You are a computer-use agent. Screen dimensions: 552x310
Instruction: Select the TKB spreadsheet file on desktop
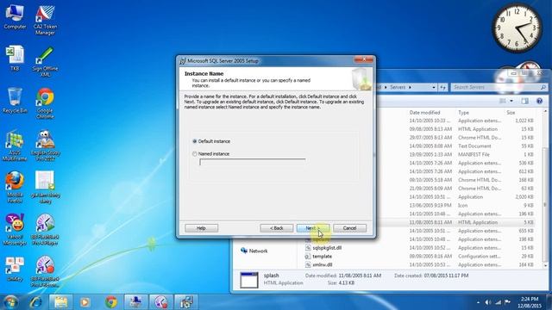15,59
